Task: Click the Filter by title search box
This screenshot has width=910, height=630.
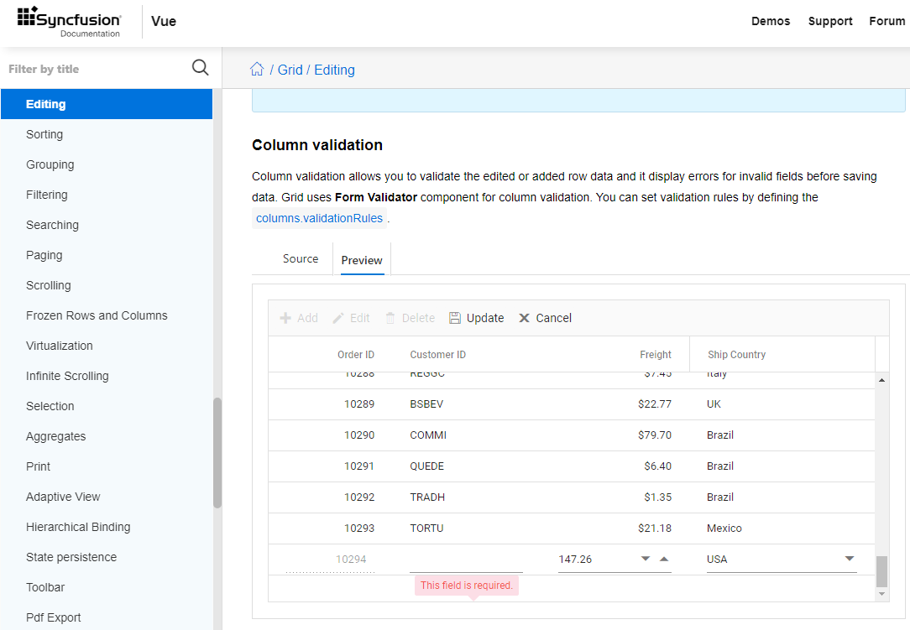Action: tap(96, 69)
